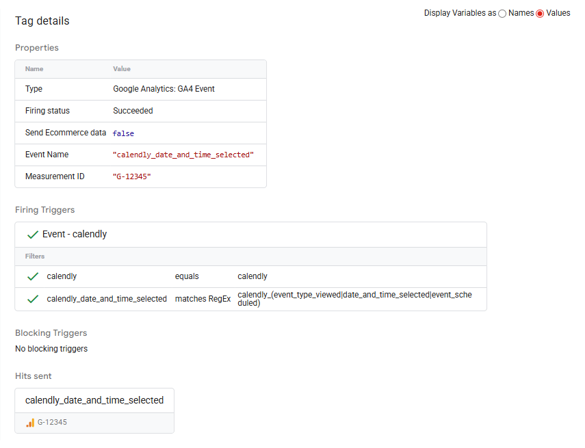Click the Measurement ID "G-12345" value
This screenshot has height=448, width=585.
132,177
